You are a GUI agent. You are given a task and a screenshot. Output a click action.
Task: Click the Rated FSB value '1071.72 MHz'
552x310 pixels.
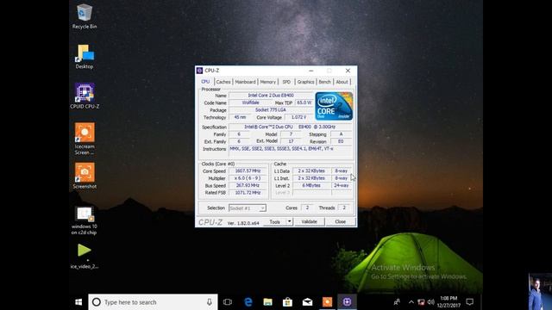(x=248, y=193)
